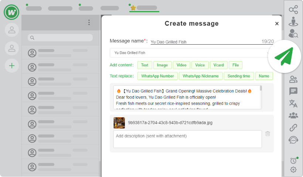Add Voice content
This screenshot has width=303, height=177.
(200, 65)
